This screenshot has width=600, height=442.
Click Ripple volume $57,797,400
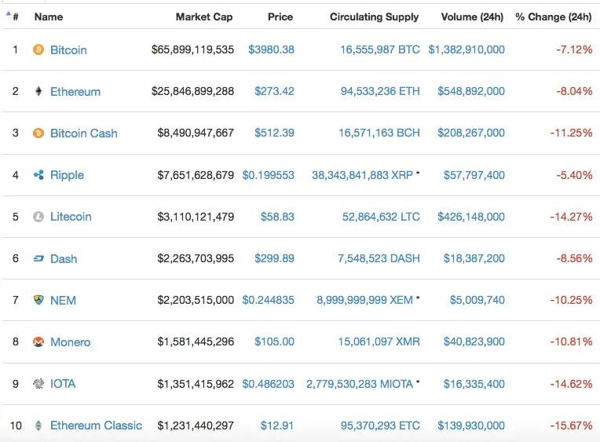(474, 175)
